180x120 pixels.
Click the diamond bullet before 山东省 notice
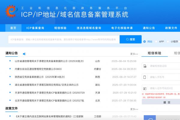(10, 61)
